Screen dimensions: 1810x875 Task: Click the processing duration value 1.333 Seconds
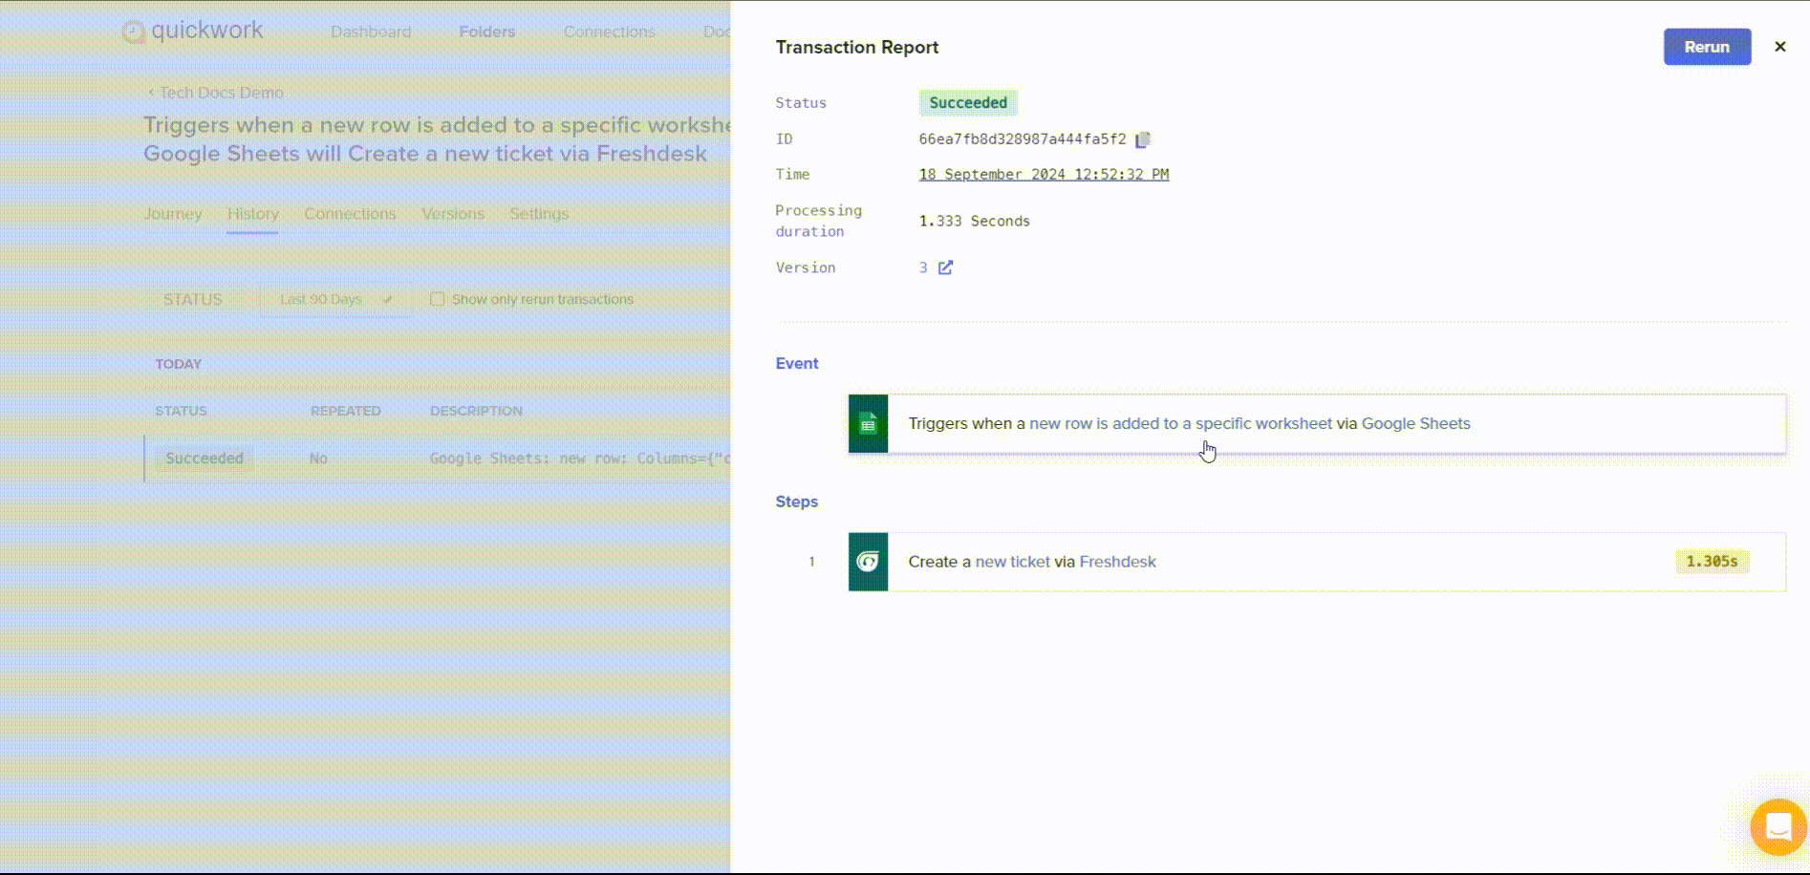pos(974,221)
